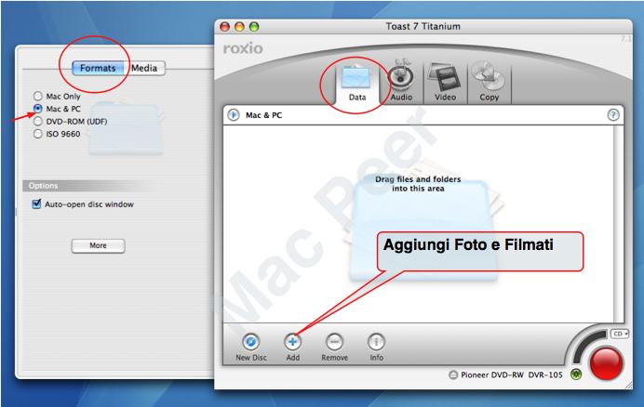Click the Remove icon
644x407 pixels.
point(334,342)
